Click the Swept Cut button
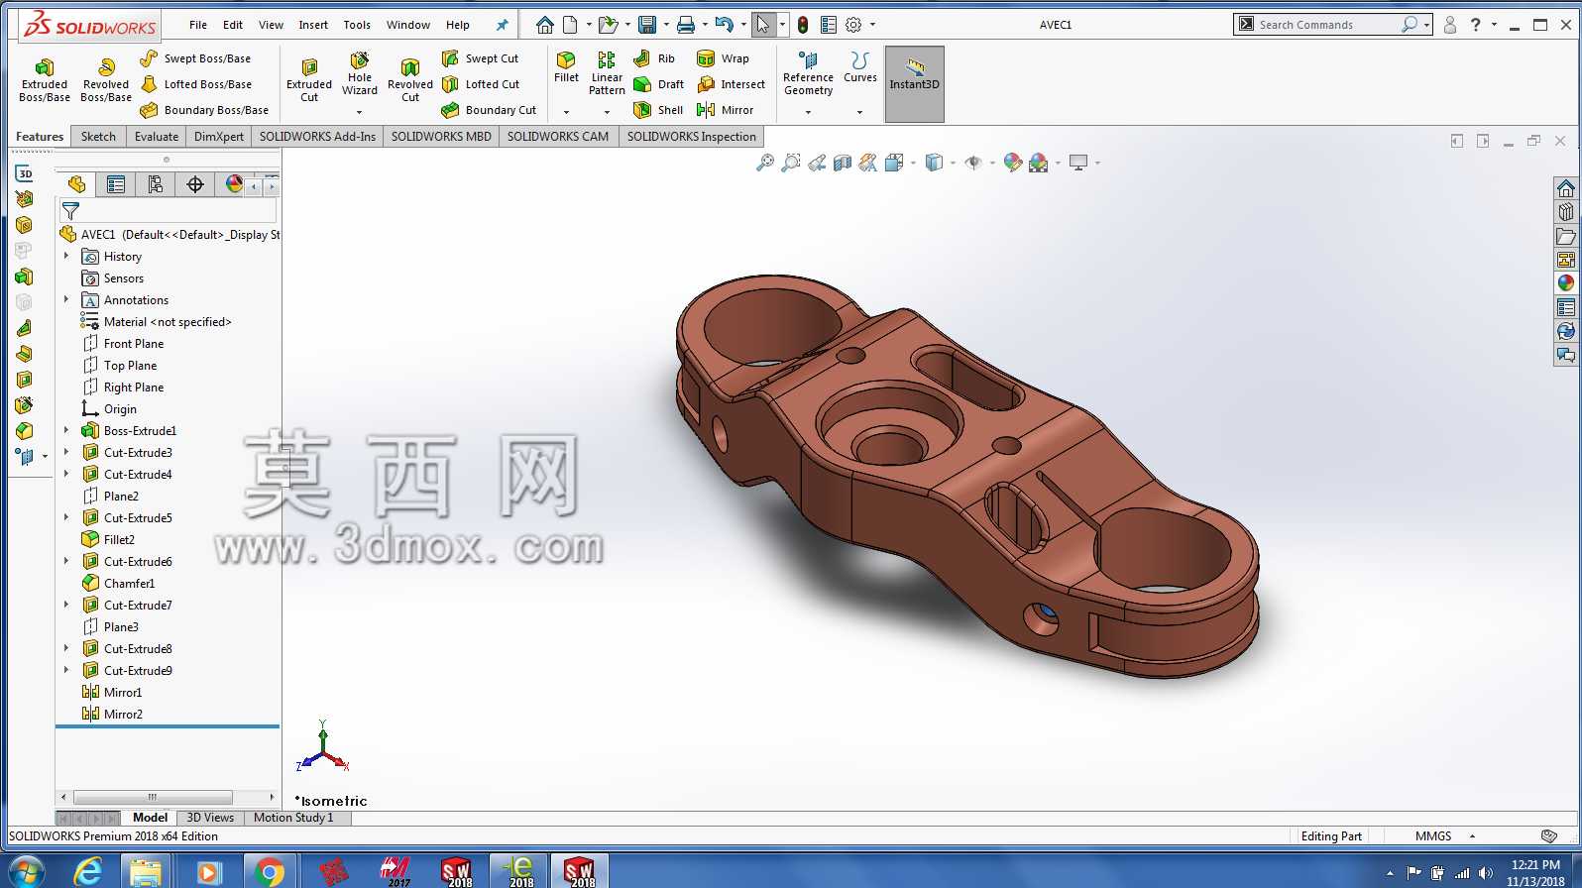The height and width of the screenshot is (888, 1582). tap(480, 58)
